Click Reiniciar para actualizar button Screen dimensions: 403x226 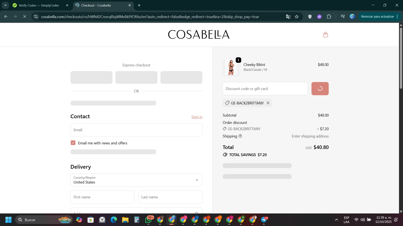[x=377, y=17]
